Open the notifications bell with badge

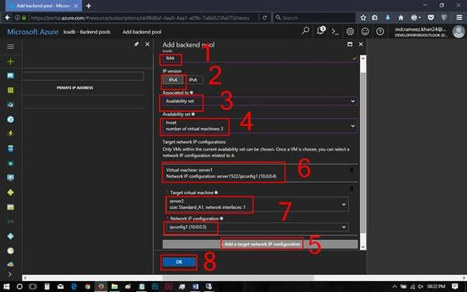(x=320, y=31)
